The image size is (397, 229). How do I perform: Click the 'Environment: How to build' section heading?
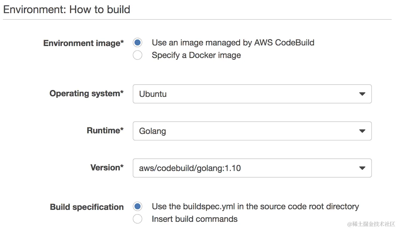click(67, 10)
